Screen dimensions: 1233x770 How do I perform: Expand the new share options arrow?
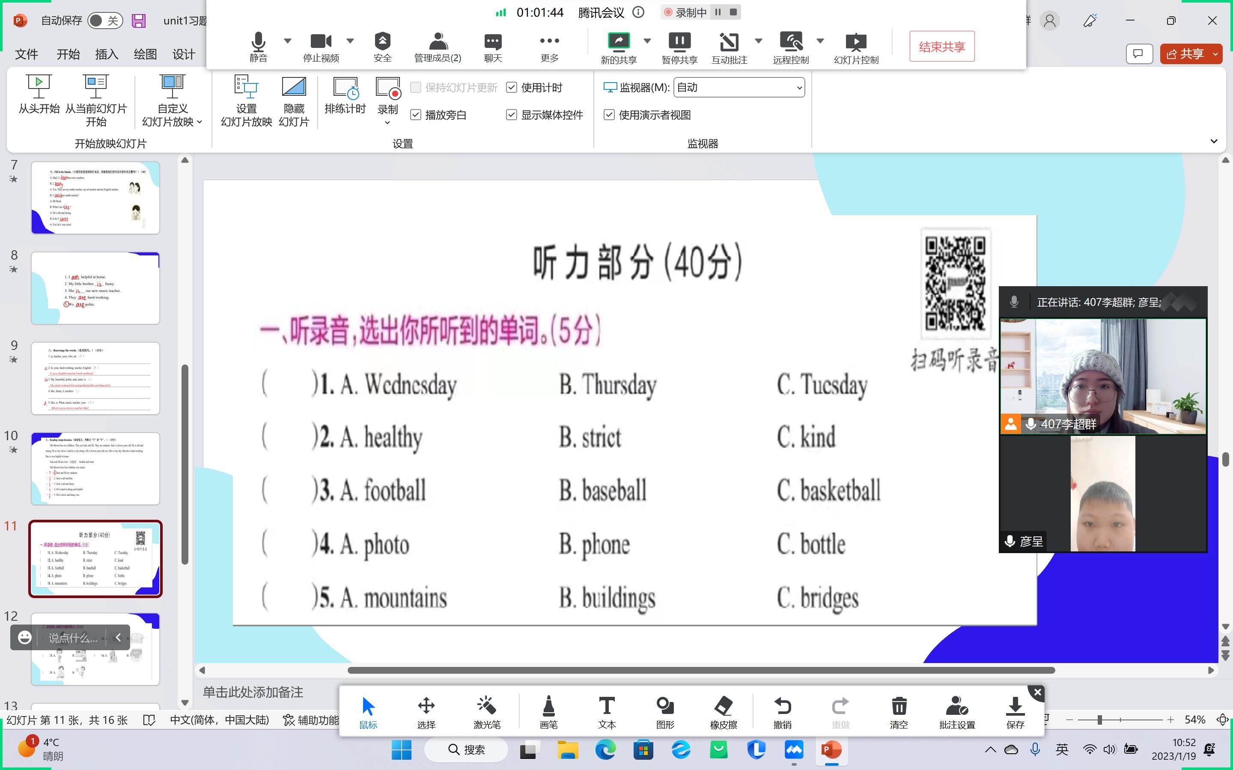647,41
